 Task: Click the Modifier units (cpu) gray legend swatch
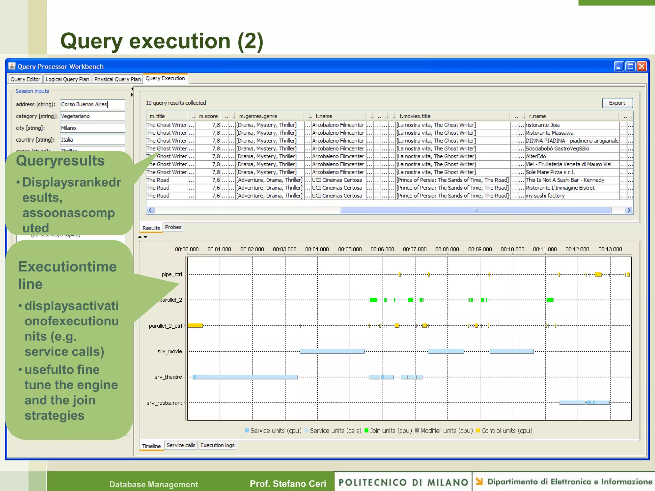[x=417, y=431]
